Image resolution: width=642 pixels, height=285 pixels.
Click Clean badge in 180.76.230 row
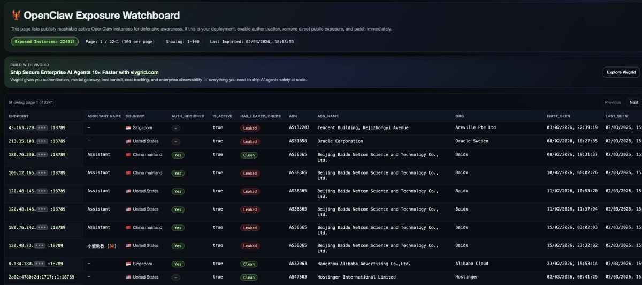click(x=249, y=155)
